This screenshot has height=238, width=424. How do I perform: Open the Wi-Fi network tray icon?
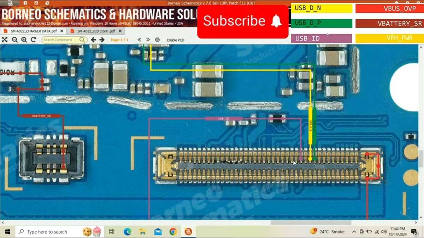[x=377, y=232]
